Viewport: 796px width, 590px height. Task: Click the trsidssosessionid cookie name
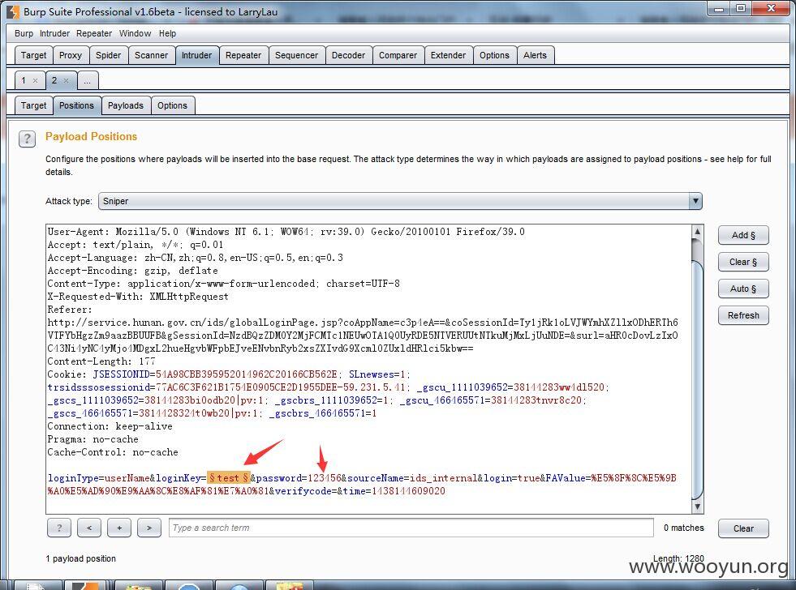point(98,387)
